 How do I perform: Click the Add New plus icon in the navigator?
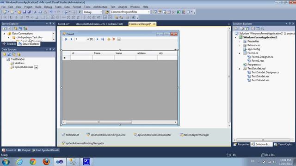(x=109, y=39)
